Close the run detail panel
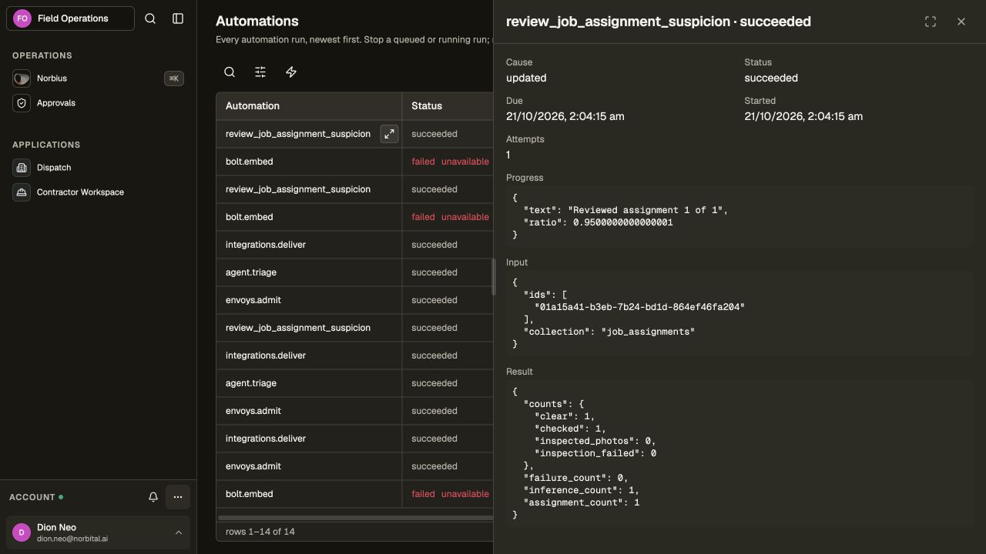986x554 pixels. coord(961,22)
